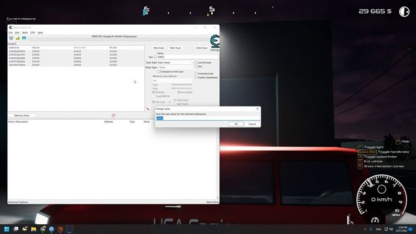Open the File menu

pyautogui.click(x=10, y=32)
